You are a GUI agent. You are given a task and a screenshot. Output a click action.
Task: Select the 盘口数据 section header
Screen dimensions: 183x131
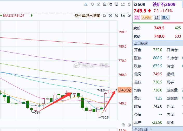158,43
